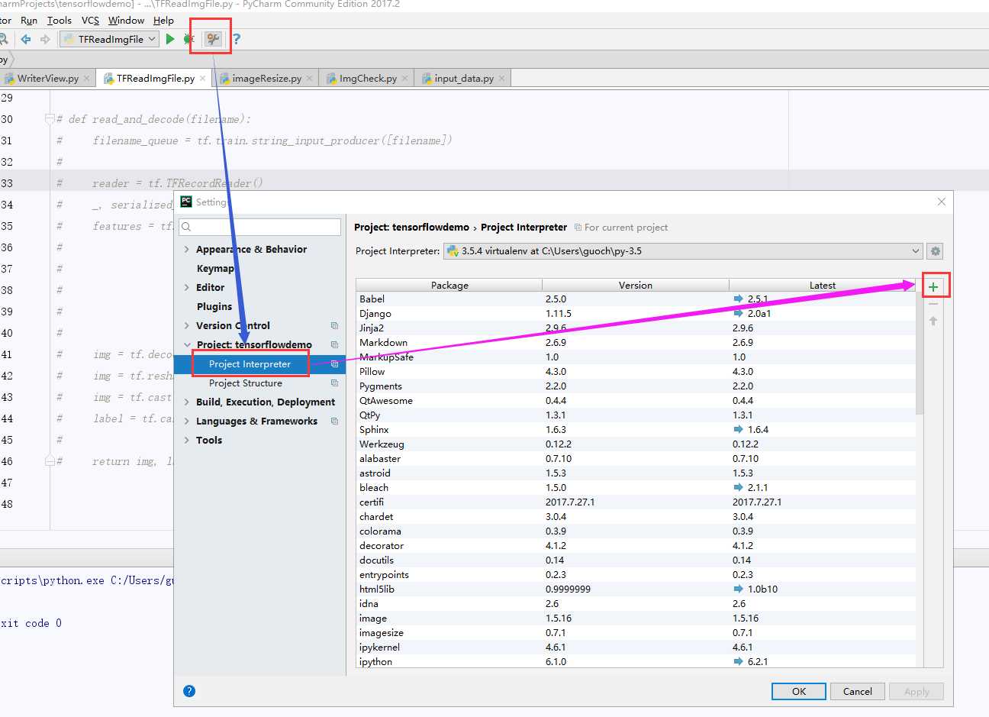Expand Build, Execution, Deployment
Image resolution: width=989 pixels, height=717 pixels.
[187, 402]
